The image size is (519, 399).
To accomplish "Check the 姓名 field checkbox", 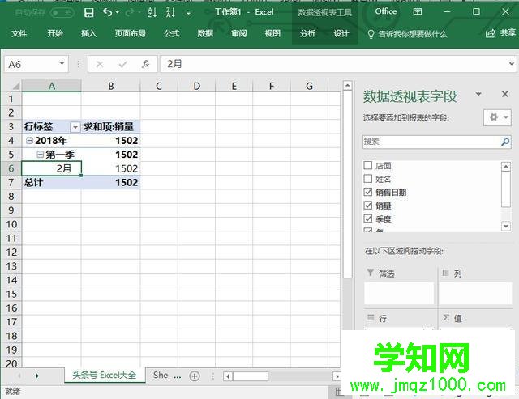I will [367, 179].
